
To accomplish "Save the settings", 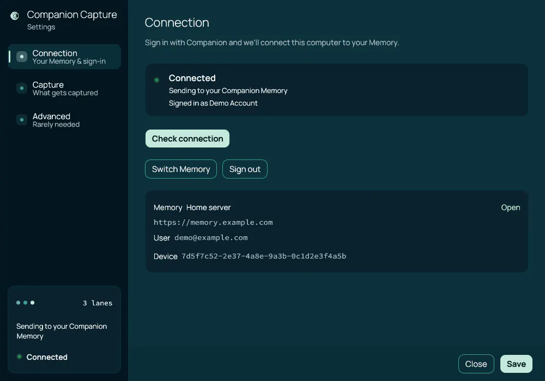I will [x=516, y=364].
